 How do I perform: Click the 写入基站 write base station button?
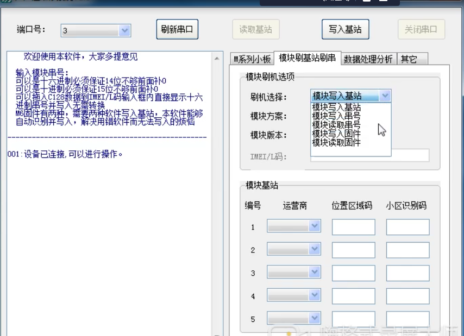346,29
